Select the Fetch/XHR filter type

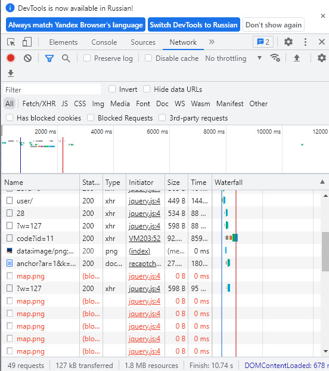(x=39, y=104)
